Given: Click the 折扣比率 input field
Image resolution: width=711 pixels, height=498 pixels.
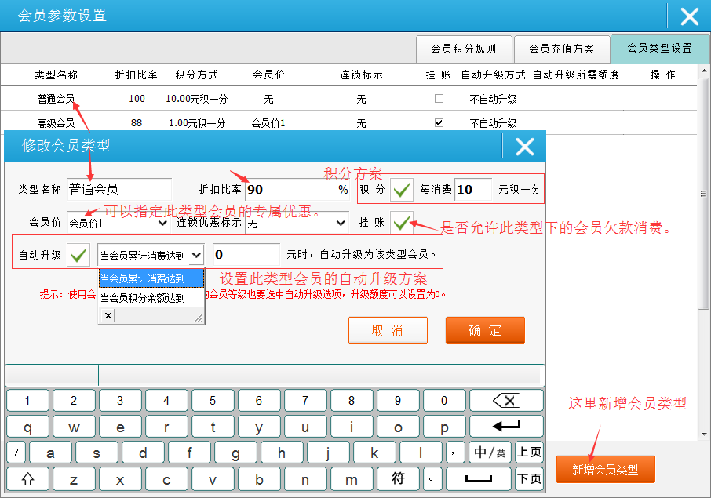Looking at the screenshot, I should coord(289,190).
